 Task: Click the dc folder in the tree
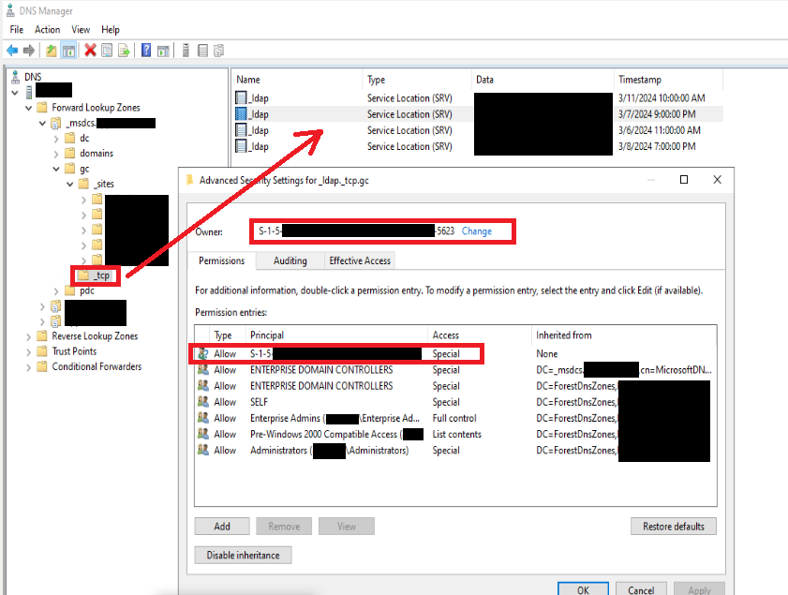point(84,138)
